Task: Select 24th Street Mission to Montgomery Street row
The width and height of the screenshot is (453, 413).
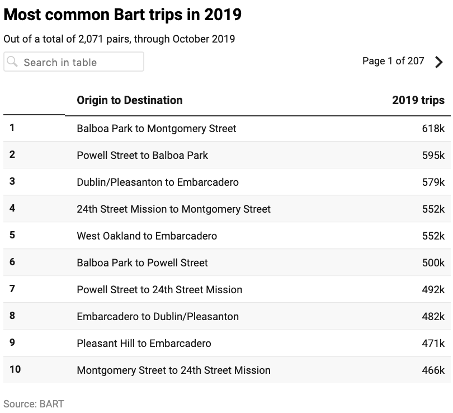Action: pyautogui.click(x=173, y=209)
